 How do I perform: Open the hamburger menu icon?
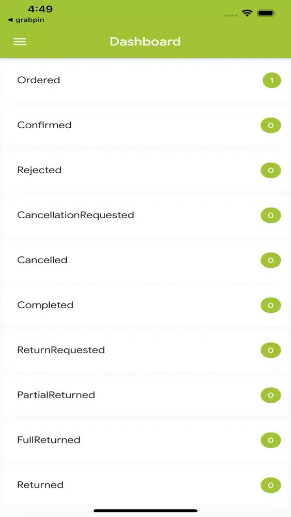click(x=20, y=41)
